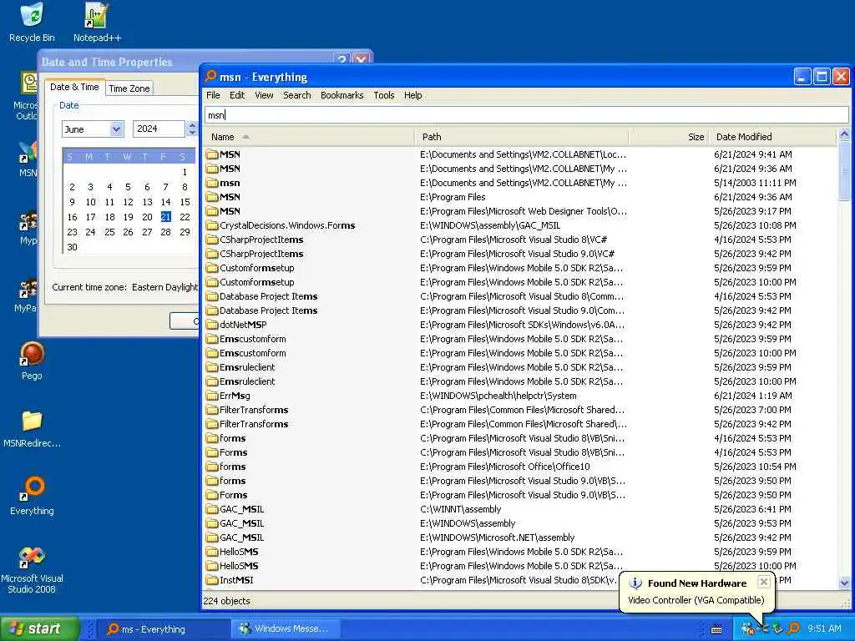Screen dimensions: 855x641
Task: Switch to Windows Messenger taskbar button
Action: [x=286, y=629]
